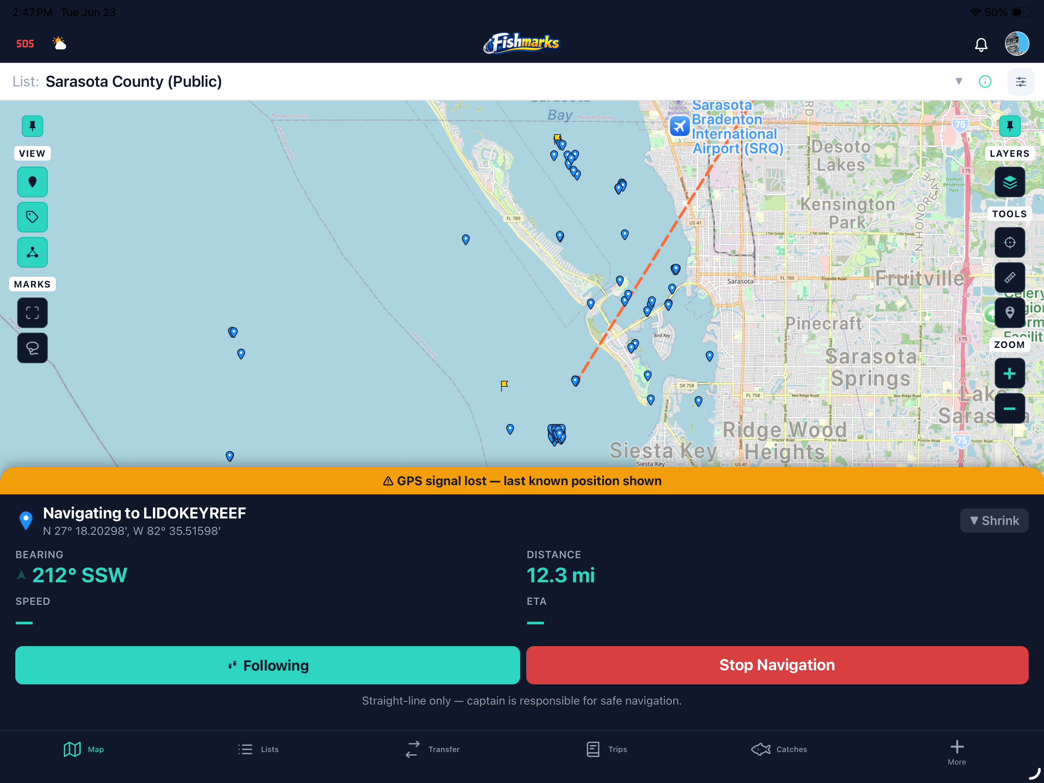The image size is (1044, 783).
Task: Tap the red SOS emergency icon
Action: click(25, 44)
